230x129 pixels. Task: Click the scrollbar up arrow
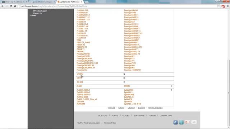(229, 10)
